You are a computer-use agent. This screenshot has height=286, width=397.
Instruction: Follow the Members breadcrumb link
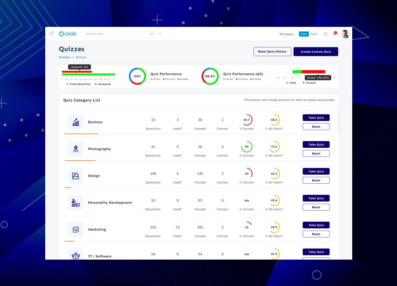pyautogui.click(x=64, y=57)
